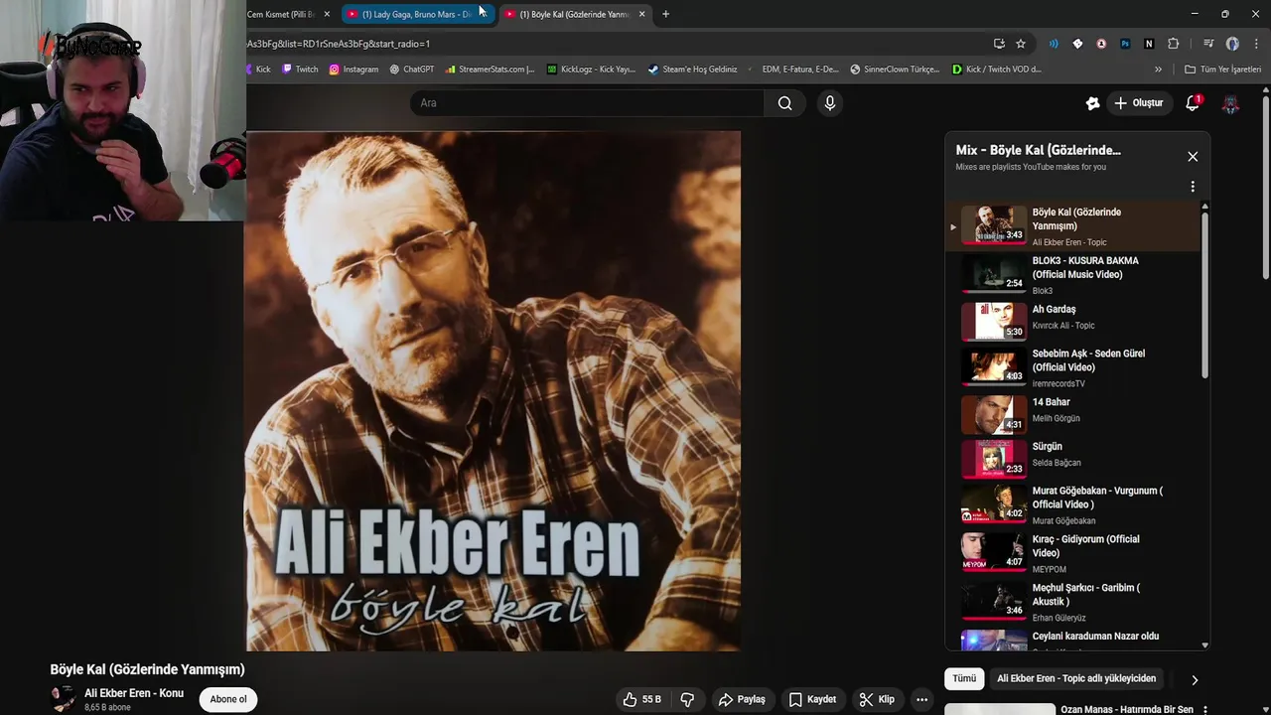
Task: Click the Oluştur create button
Action: 1139,103
